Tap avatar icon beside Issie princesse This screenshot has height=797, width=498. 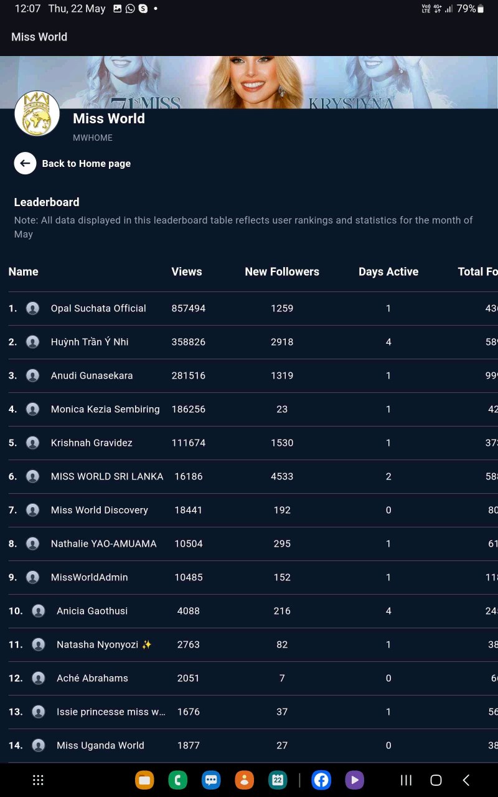pyautogui.click(x=39, y=712)
